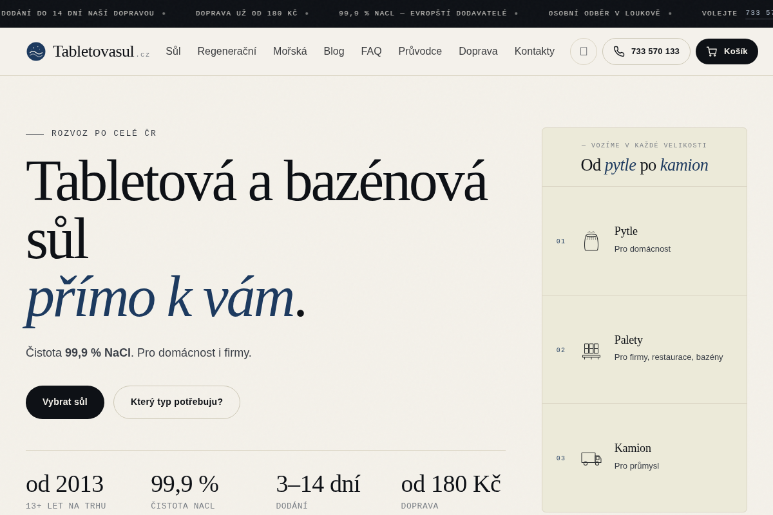Click the Tabletovasul brand name text
Screen dimensions: 773x515
point(93,51)
